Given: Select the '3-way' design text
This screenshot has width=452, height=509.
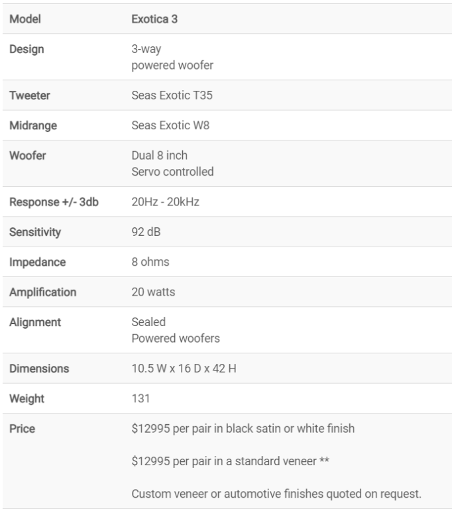Looking at the screenshot, I should 146,49.
